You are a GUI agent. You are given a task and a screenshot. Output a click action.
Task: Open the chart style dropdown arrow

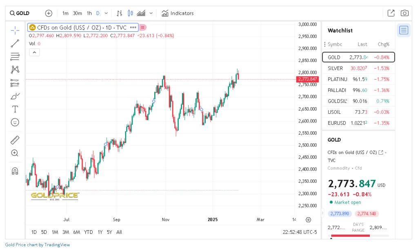click(x=151, y=13)
